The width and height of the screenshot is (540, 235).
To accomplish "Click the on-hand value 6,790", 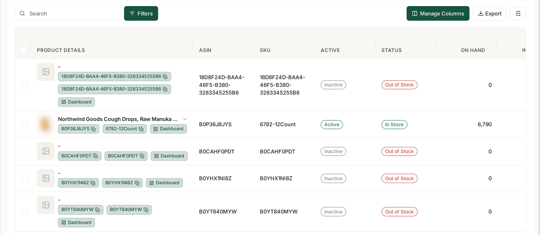I will pyautogui.click(x=485, y=125).
